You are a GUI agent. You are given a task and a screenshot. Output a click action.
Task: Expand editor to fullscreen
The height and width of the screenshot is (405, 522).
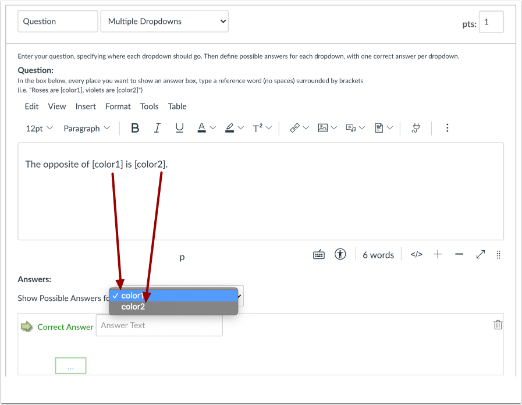coord(480,254)
